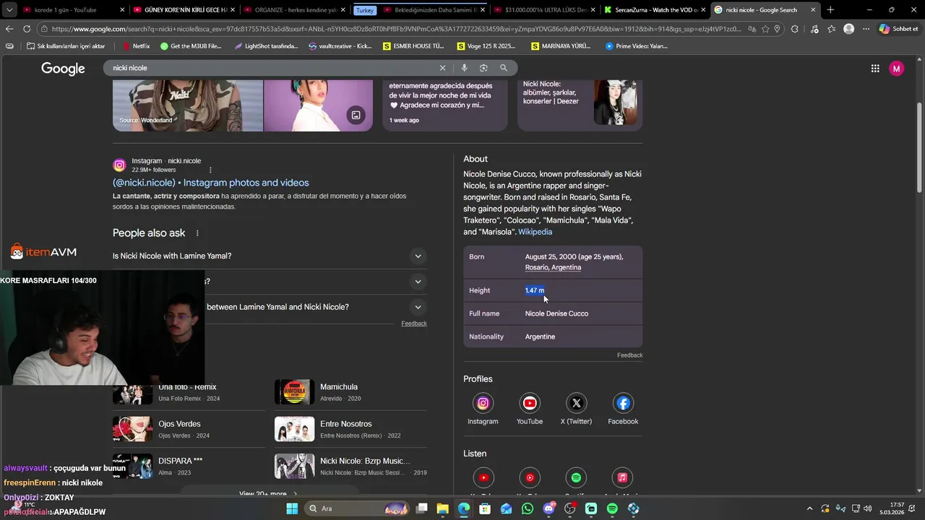Go to the Google logo homepage
Viewport: 925px width, 520px height.
(63, 69)
